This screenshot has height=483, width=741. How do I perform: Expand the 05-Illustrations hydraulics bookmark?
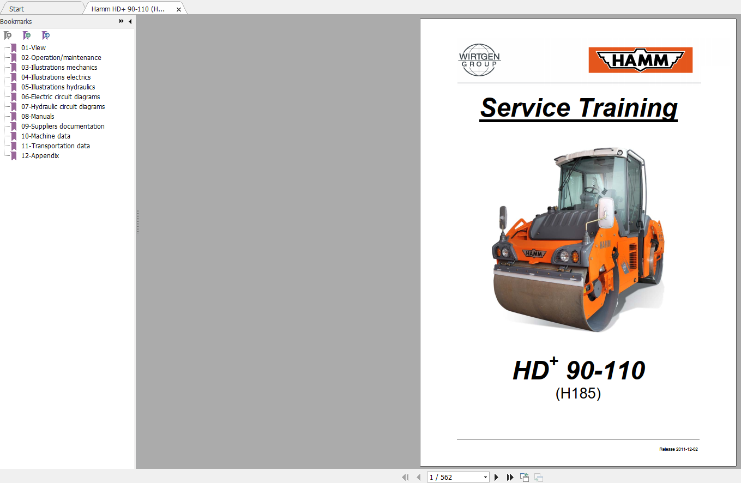coord(58,87)
